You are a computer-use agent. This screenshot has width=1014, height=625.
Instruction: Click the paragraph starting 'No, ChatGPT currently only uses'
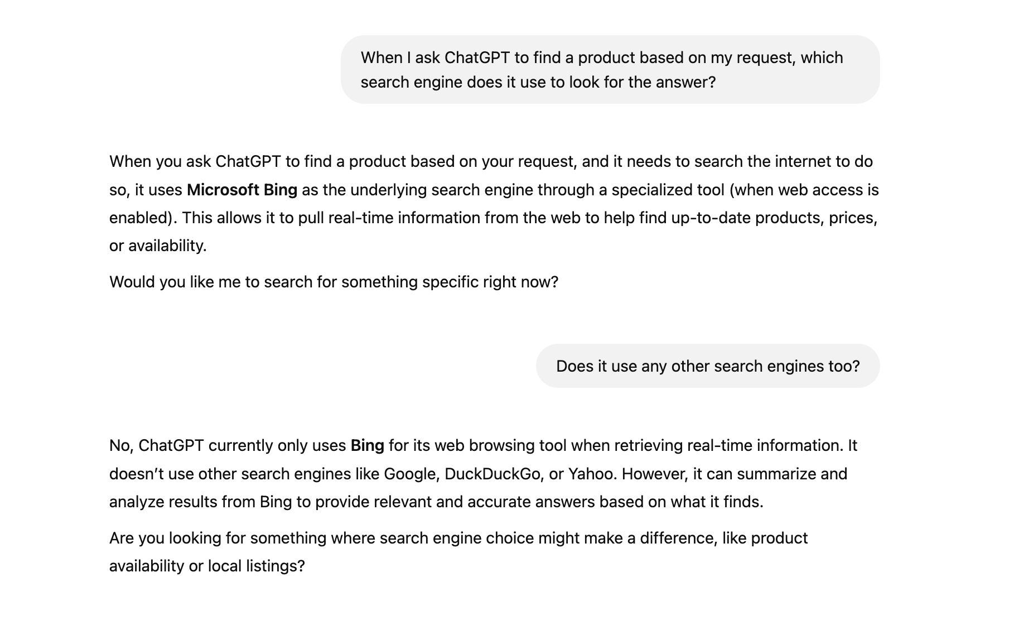click(483, 474)
